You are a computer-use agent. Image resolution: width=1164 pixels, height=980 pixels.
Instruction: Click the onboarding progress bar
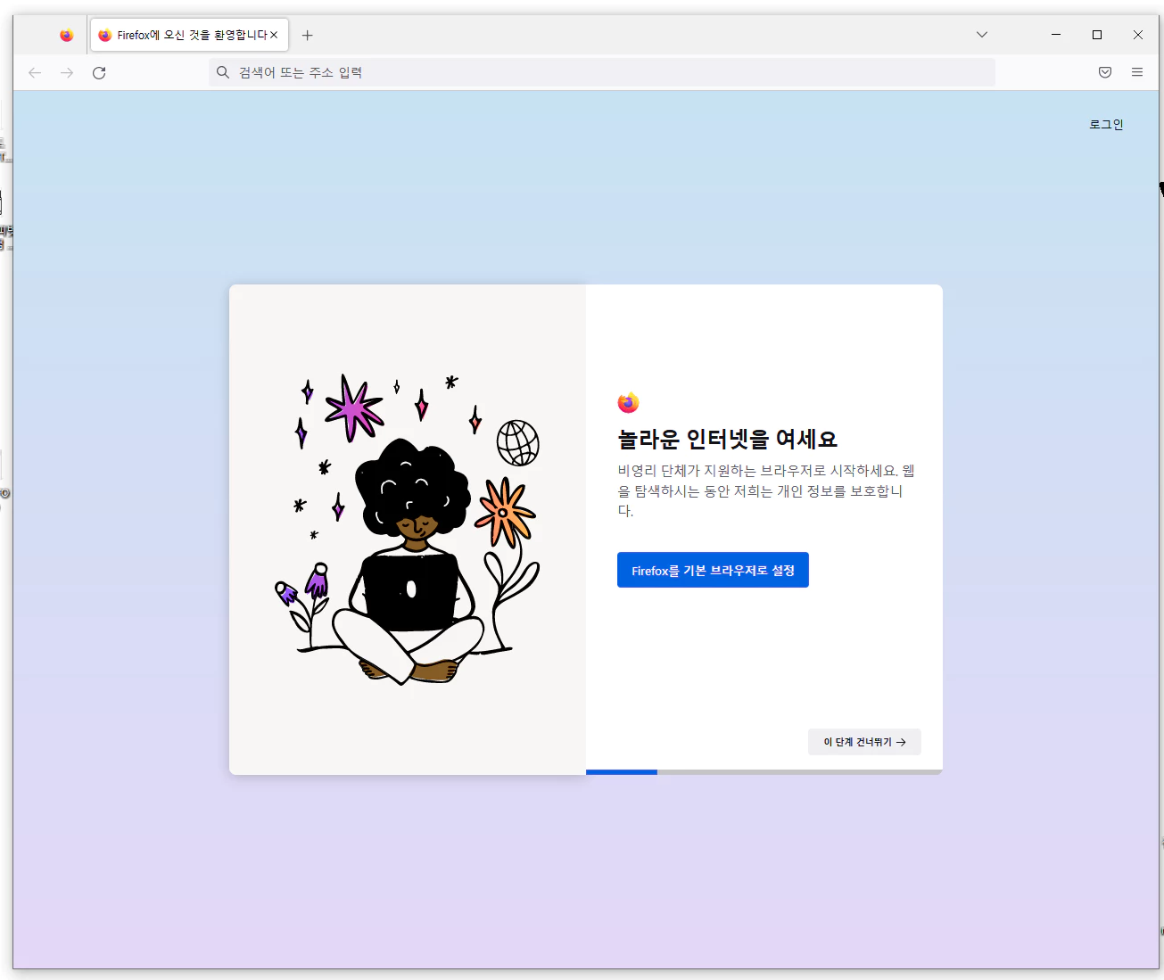[x=764, y=772]
